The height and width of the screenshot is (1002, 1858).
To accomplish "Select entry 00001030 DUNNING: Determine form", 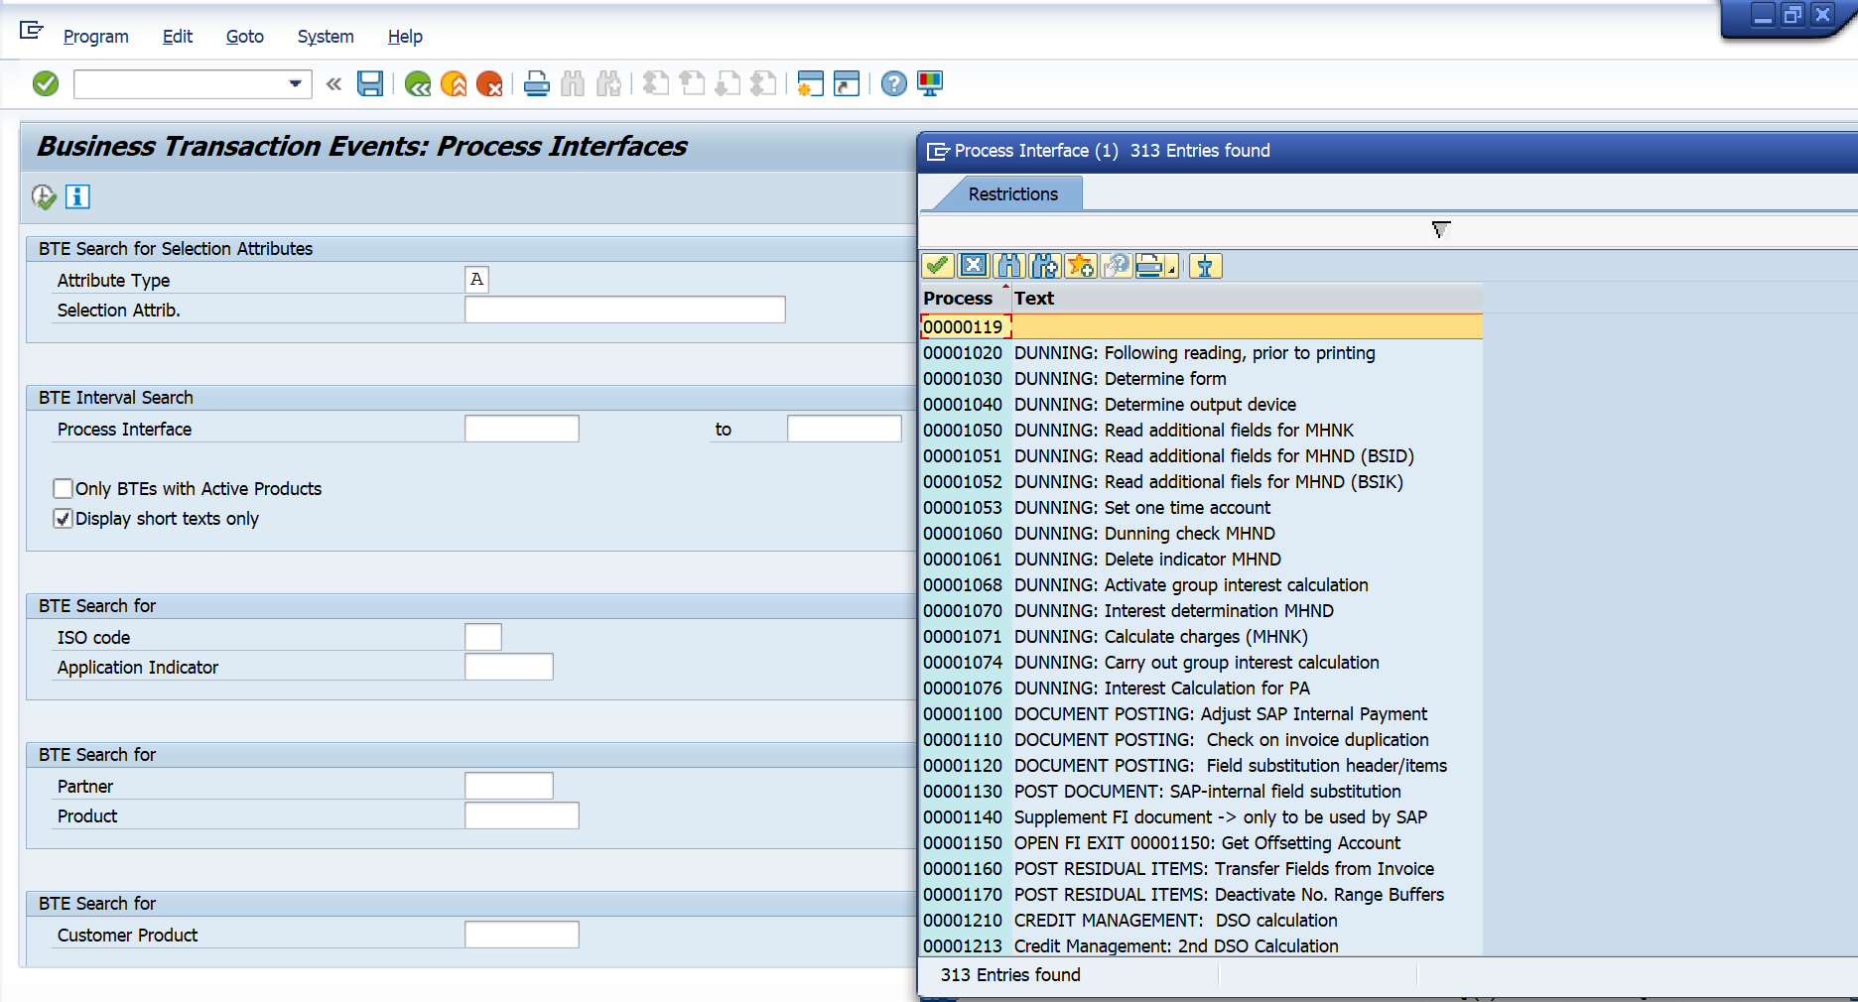I will coord(1120,378).
